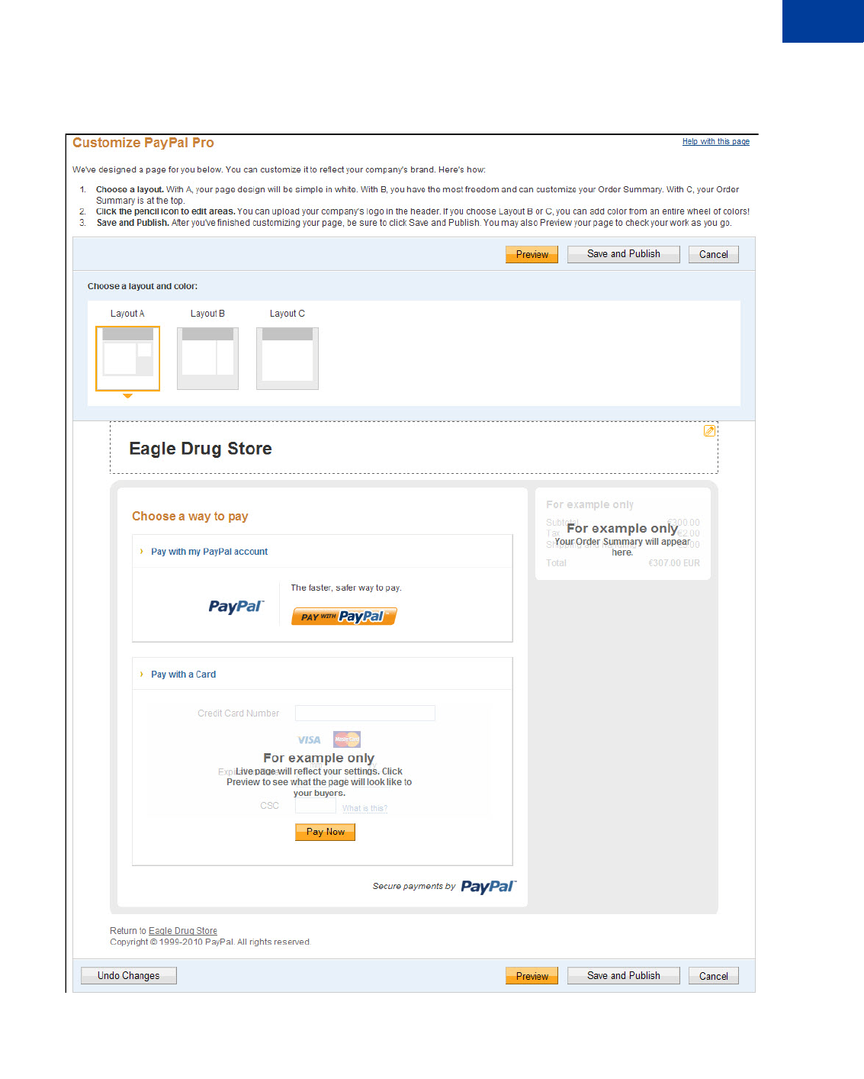This screenshot has width=864, height=1079.
Task: Click the order summary Total amount €307.00 EUR
Action: click(674, 563)
